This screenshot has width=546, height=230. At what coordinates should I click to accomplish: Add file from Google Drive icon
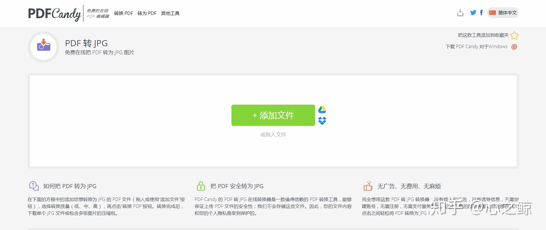coord(322,110)
